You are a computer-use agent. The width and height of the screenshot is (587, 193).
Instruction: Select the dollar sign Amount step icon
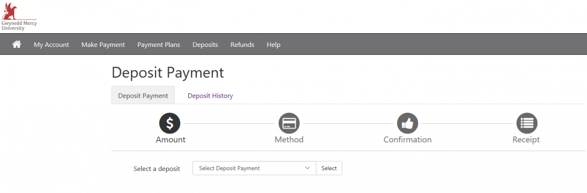pos(170,123)
